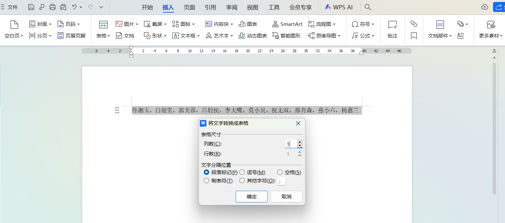The width and height of the screenshot is (505, 223).
Task: Confirm the dialog with 确定
Action: coord(251,196)
